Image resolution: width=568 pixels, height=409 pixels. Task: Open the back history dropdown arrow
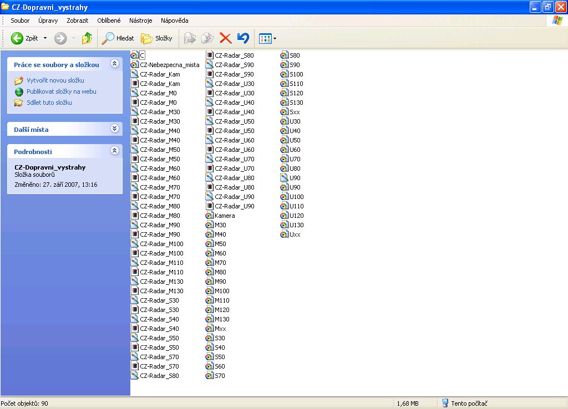pos(45,38)
